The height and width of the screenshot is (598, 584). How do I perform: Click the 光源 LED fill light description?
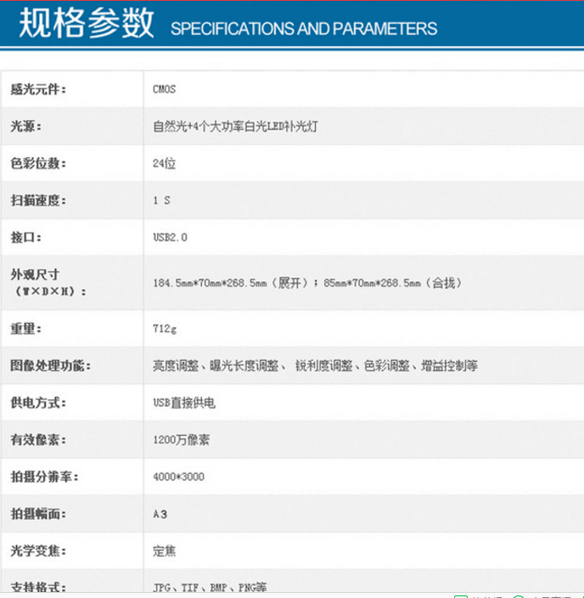(x=235, y=127)
